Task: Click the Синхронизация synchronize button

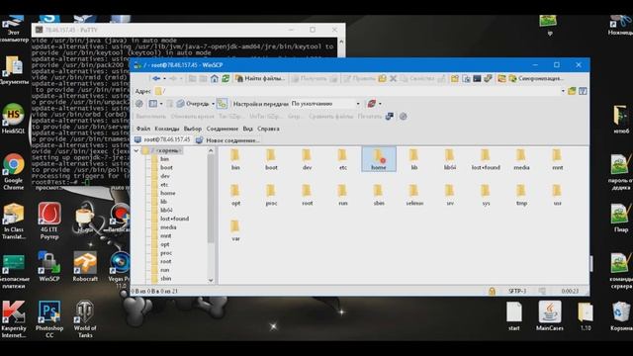Action: pos(536,78)
